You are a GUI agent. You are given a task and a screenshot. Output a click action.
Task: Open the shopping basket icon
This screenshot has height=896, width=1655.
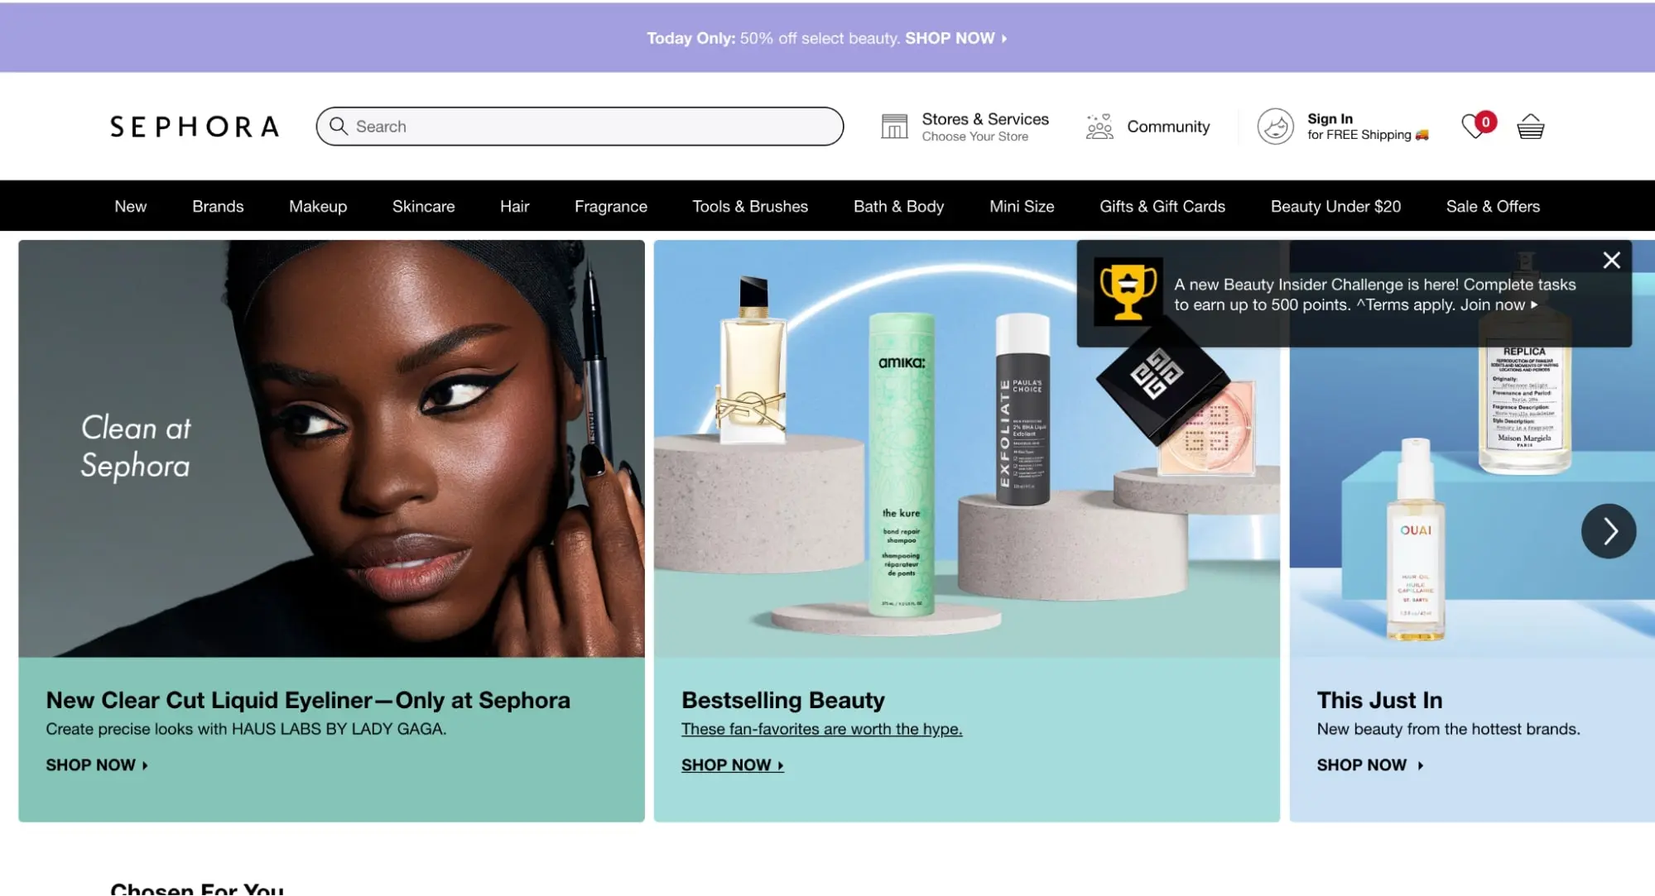pyautogui.click(x=1530, y=127)
